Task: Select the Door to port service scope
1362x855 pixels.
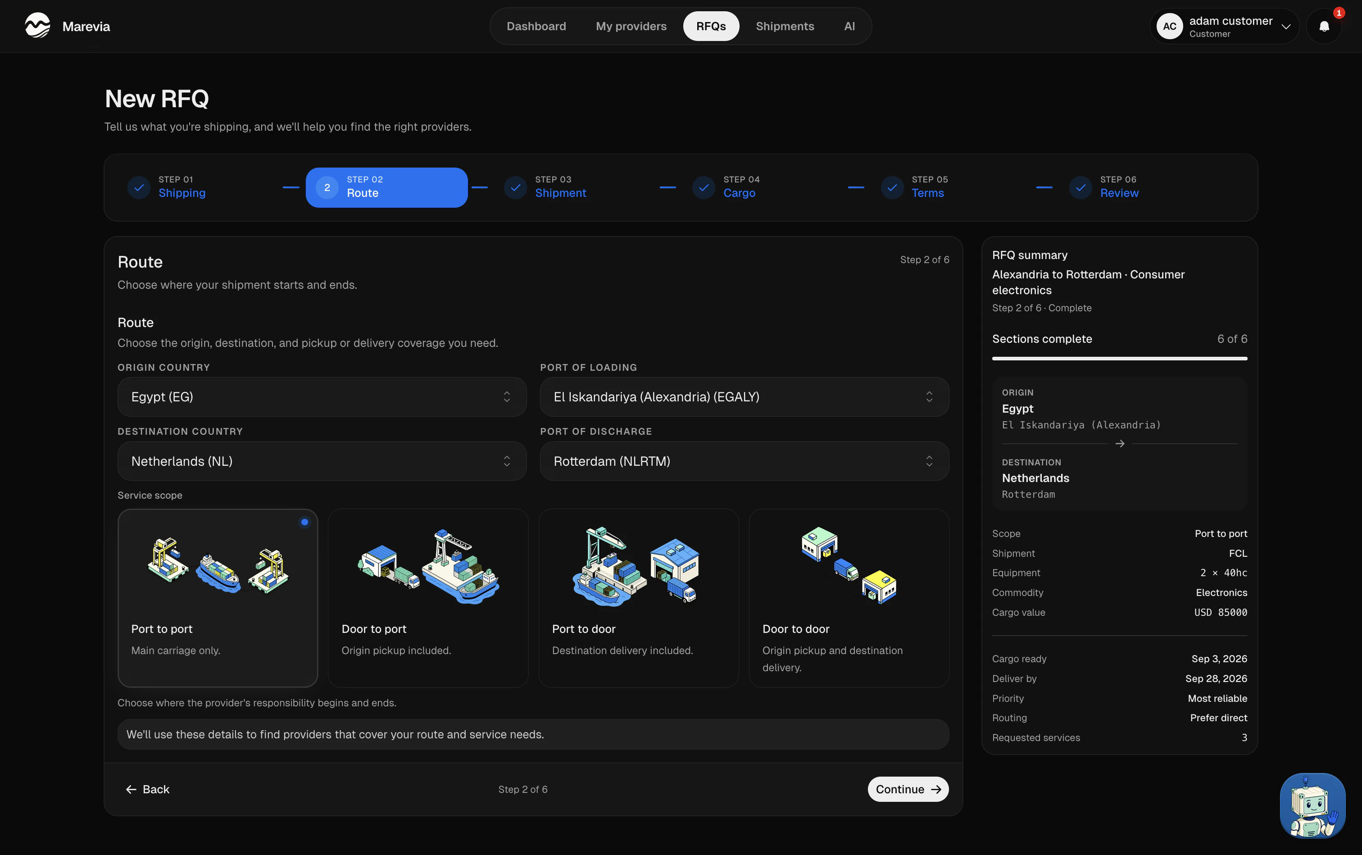Action: (x=428, y=598)
